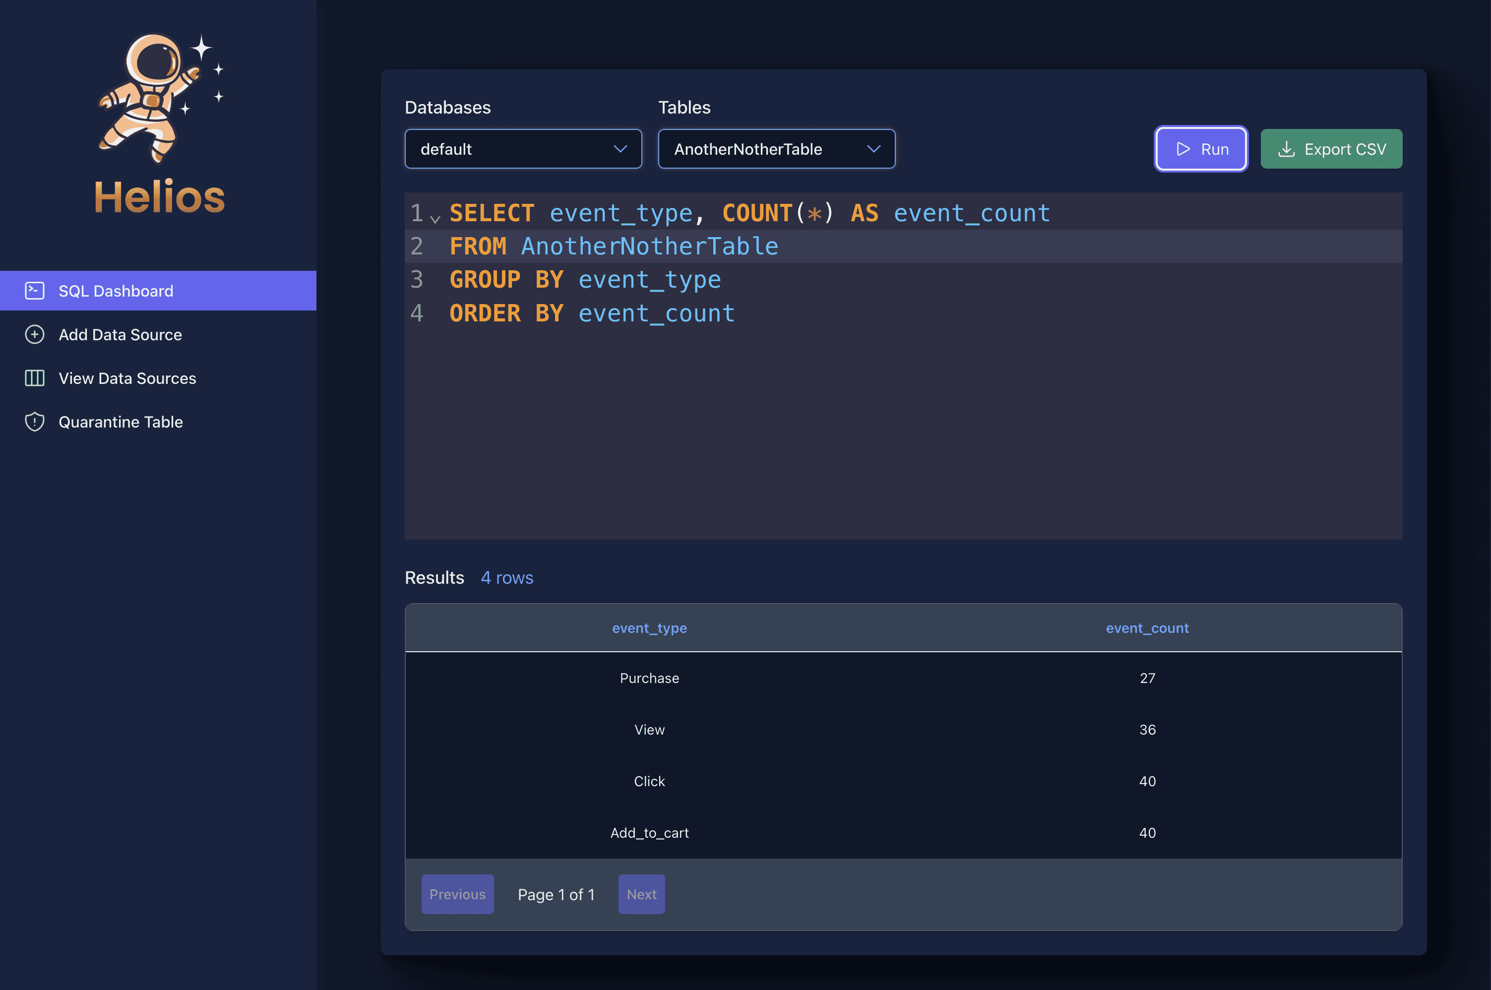Expand the Databases dropdown showing default

click(x=523, y=149)
